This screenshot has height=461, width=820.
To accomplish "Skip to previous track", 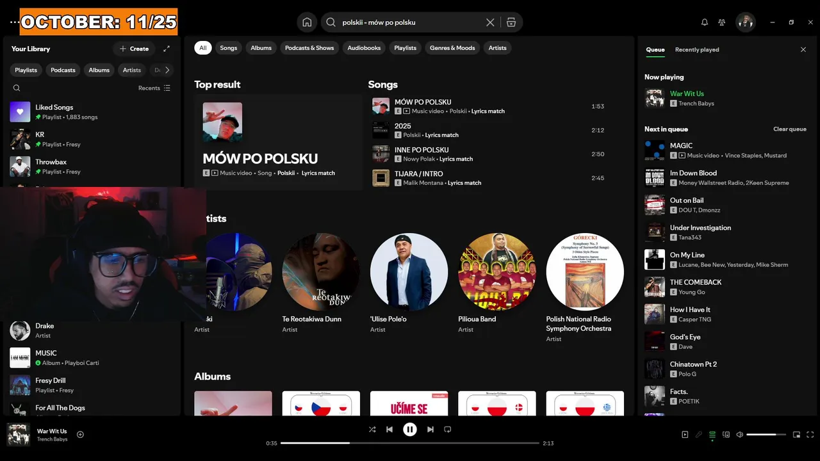I will point(389,430).
